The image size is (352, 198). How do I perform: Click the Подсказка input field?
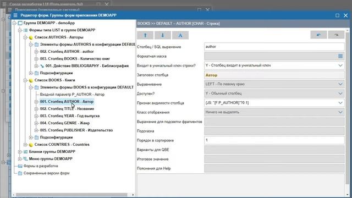click(x=274, y=131)
